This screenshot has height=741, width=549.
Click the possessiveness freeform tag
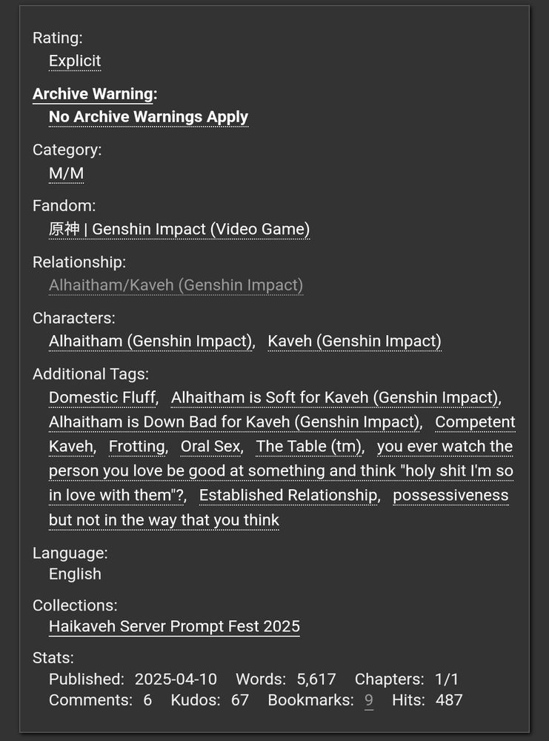pos(450,495)
